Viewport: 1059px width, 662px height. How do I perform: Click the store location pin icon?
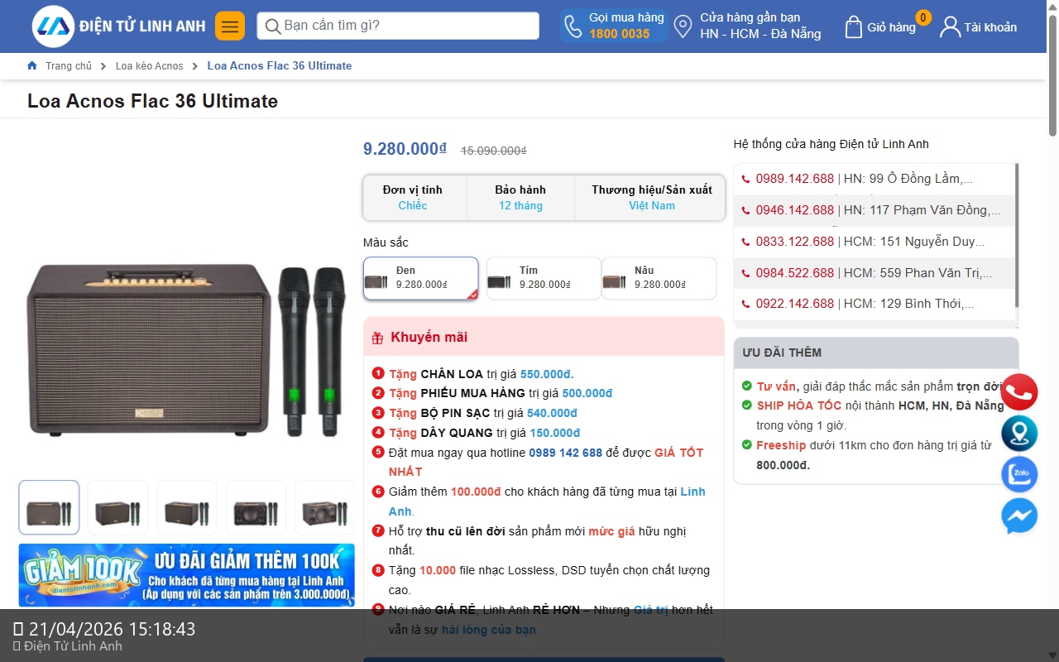pyautogui.click(x=683, y=26)
